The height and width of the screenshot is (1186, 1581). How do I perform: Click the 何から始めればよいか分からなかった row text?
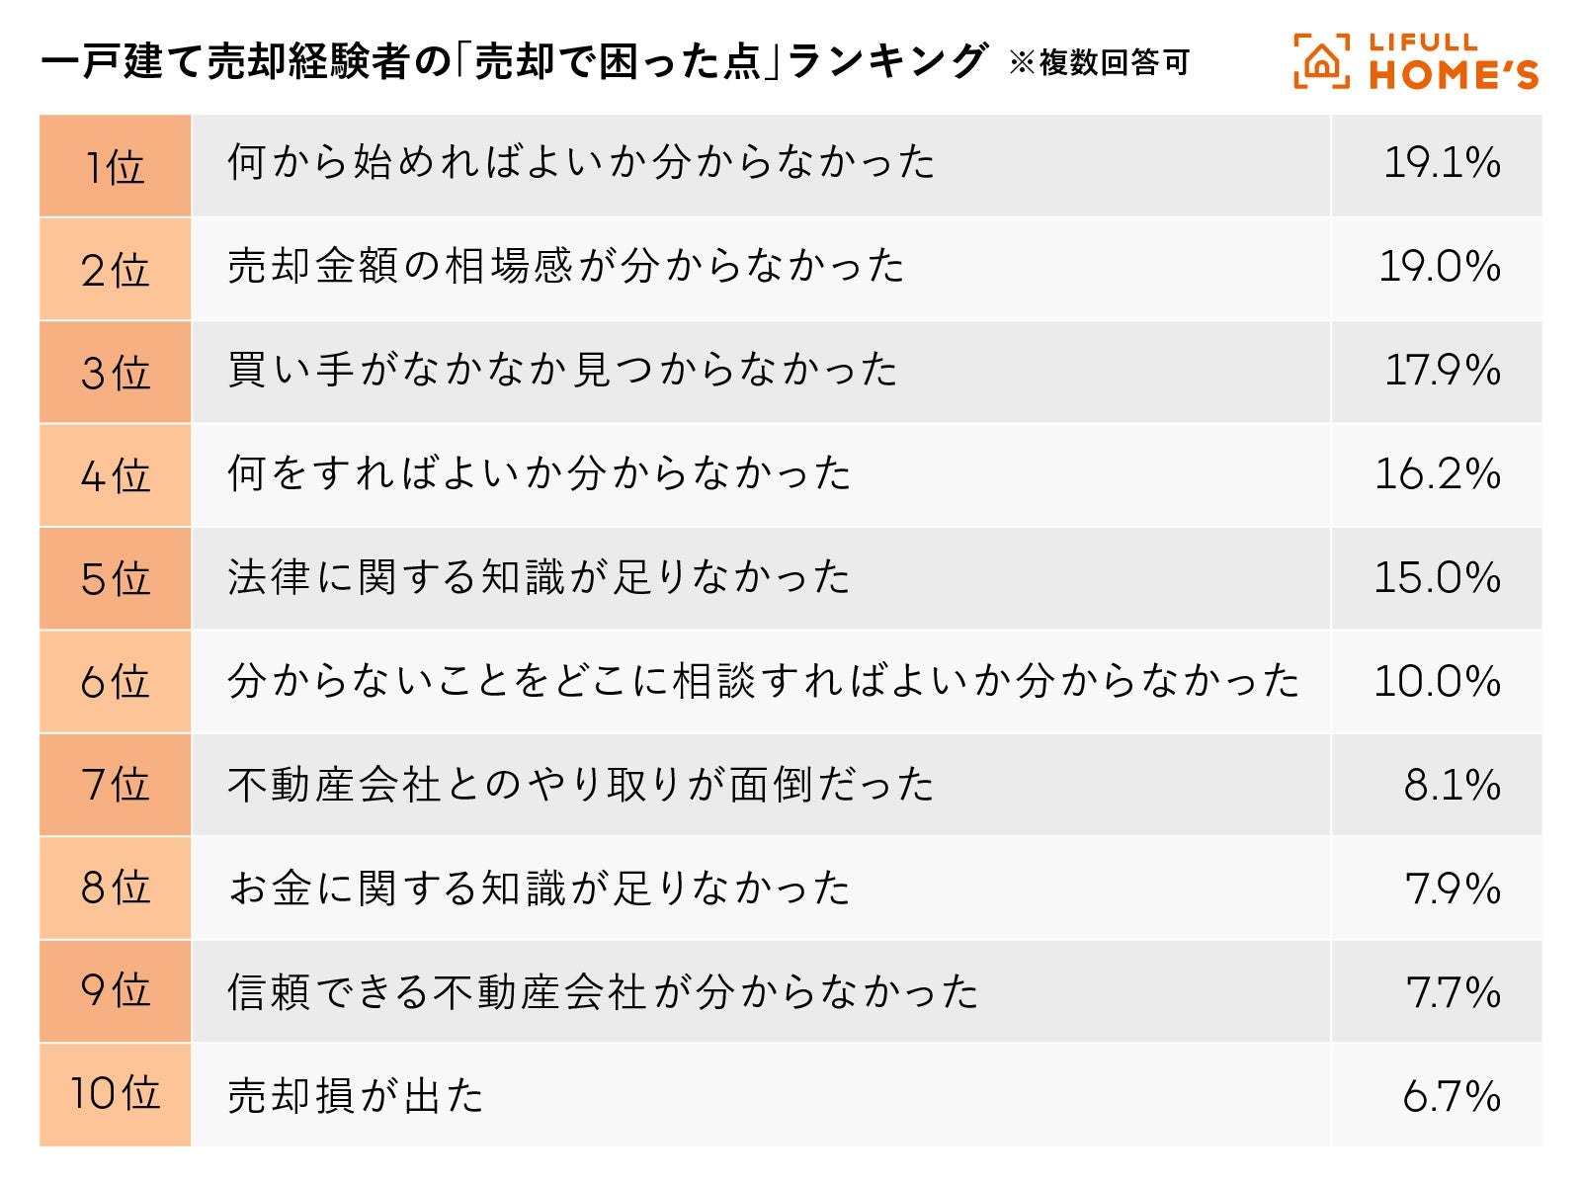[581, 163]
